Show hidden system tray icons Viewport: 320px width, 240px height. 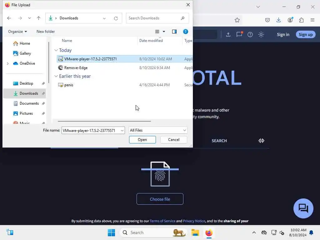tap(254, 232)
